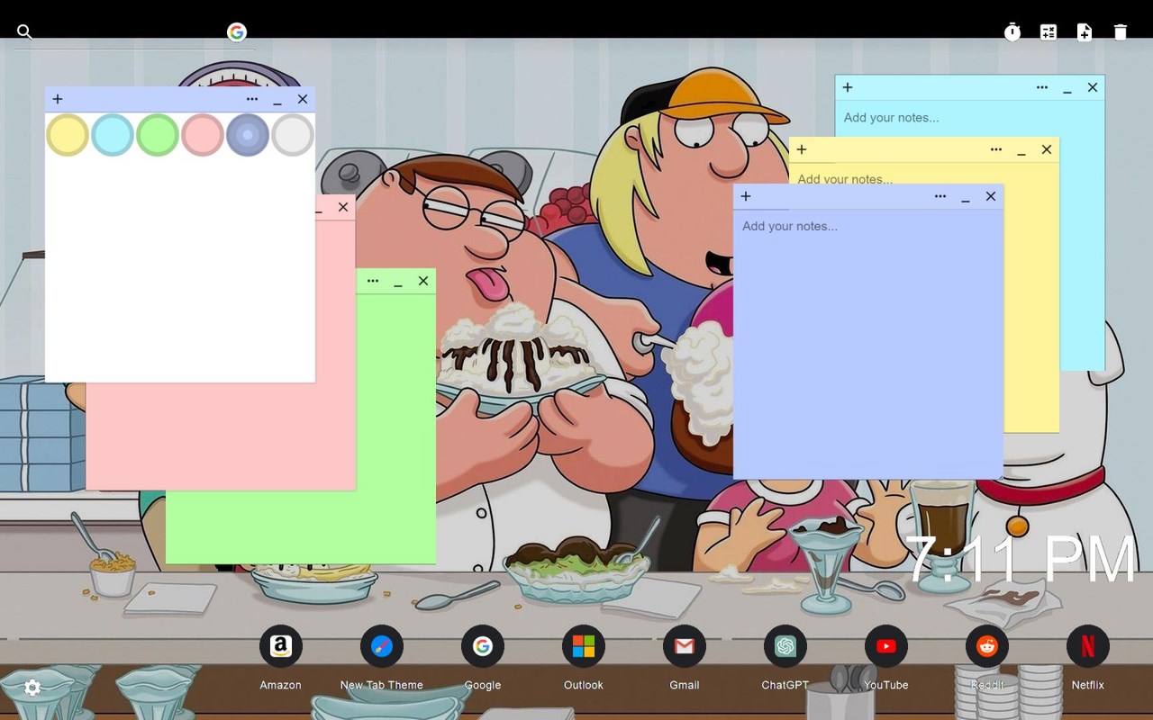Open the YouTube shortcut
The image size is (1153, 720).
[x=886, y=646]
